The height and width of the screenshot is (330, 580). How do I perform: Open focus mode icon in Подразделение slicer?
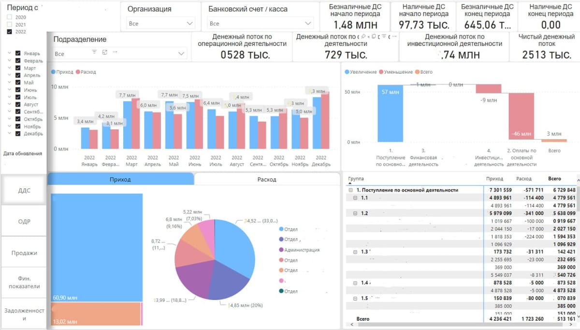click(x=104, y=52)
